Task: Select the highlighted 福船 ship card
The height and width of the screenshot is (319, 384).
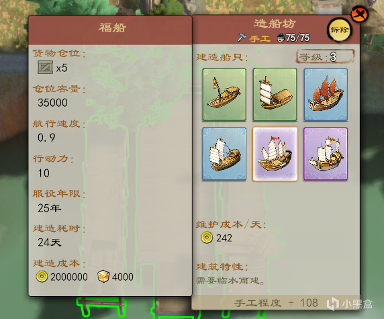Action: click(275, 154)
